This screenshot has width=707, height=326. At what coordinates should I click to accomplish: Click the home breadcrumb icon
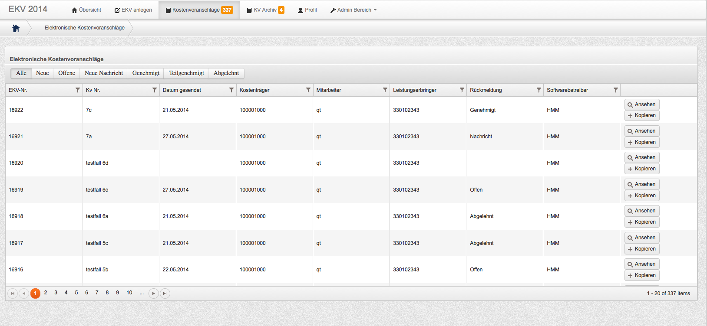coord(16,28)
